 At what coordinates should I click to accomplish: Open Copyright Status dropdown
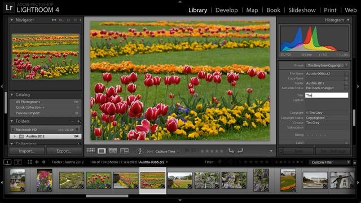click(x=317, y=118)
